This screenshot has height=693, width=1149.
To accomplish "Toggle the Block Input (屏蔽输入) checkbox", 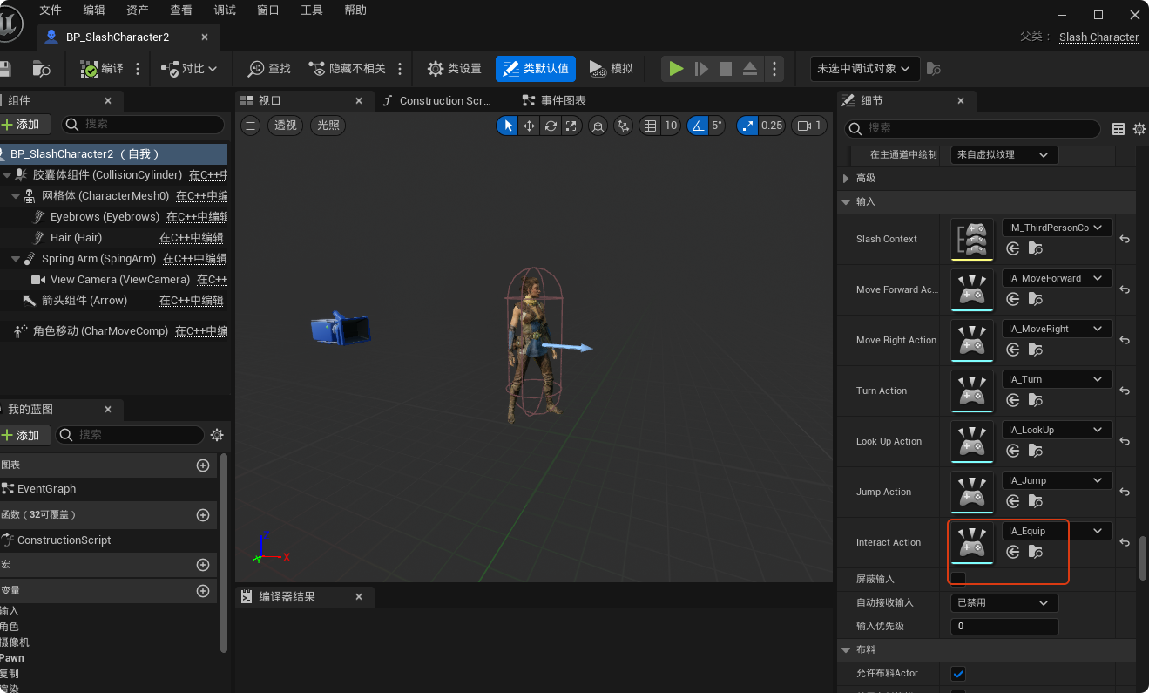I will 958,579.
